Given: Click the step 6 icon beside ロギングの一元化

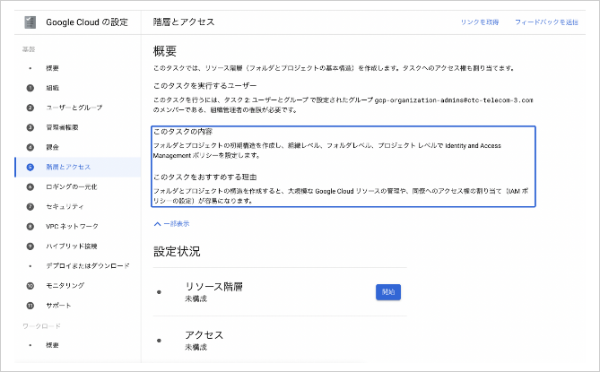Looking at the screenshot, I should (x=30, y=187).
